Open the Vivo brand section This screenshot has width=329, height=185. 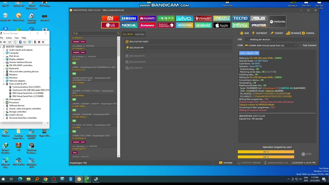click(x=185, y=18)
